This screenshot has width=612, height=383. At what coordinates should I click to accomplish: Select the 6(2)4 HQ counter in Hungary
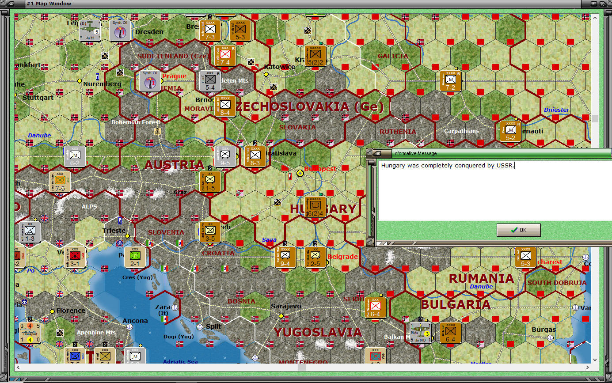coord(316,207)
